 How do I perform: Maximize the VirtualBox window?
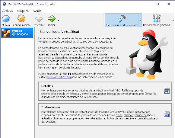coord(157,4)
